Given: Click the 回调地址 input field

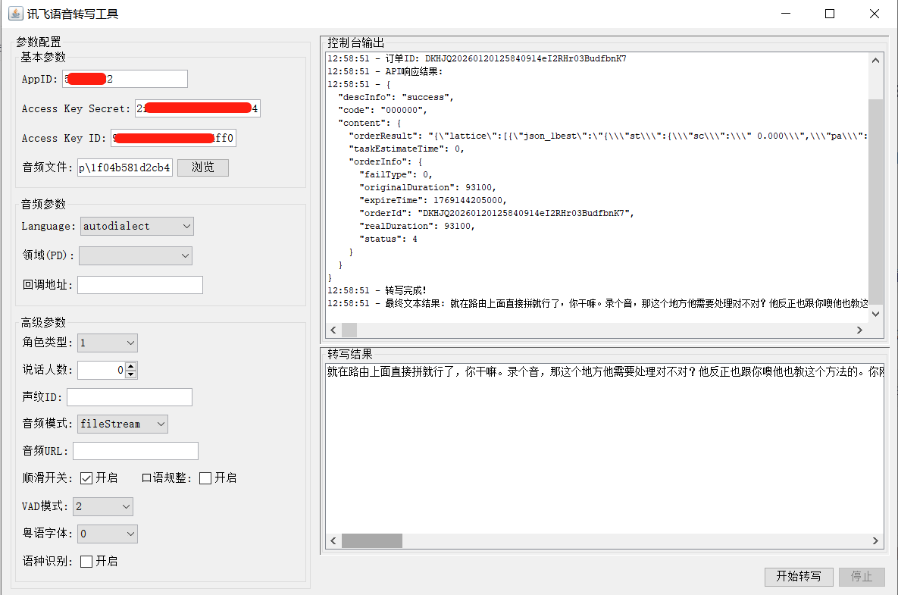Looking at the screenshot, I should click(139, 285).
